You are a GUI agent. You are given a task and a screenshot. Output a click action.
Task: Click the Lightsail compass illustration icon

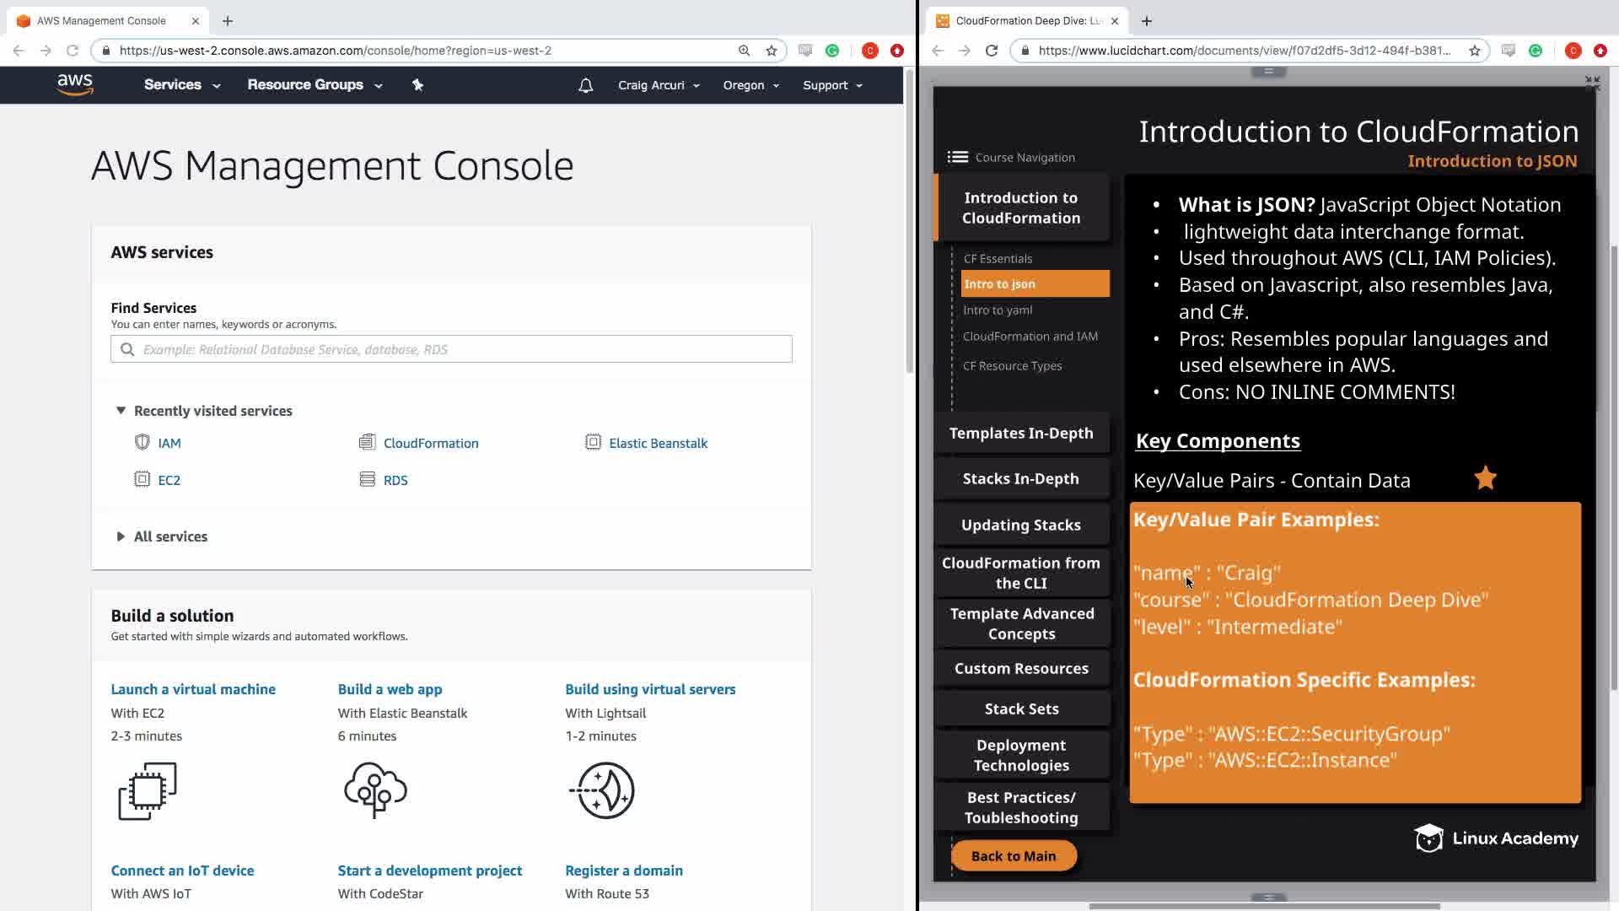pos(604,790)
